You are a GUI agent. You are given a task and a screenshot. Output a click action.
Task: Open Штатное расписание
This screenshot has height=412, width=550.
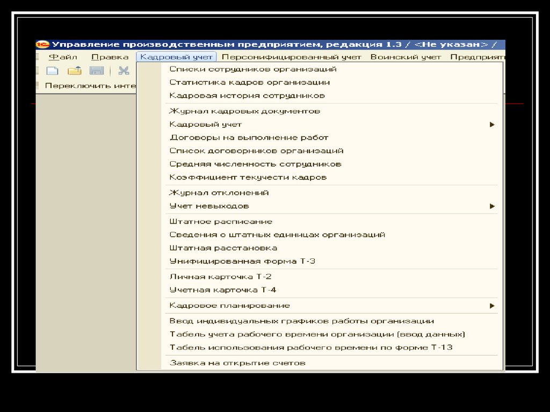pyautogui.click(x=221, y=222)
